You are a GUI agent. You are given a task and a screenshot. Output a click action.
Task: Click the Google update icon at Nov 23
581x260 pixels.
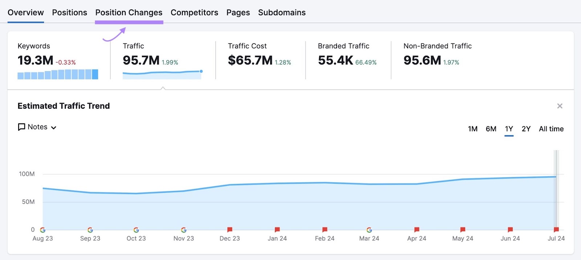tap(184, 230)
